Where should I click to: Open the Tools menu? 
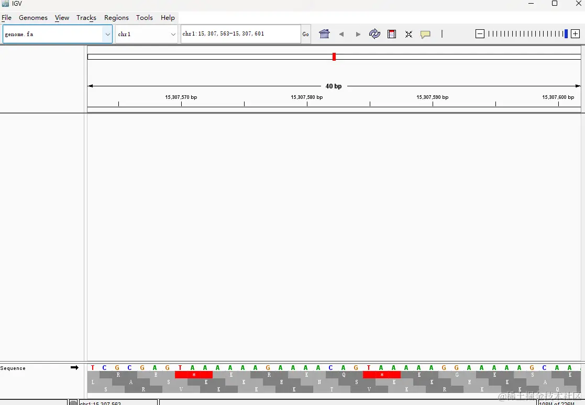(145, 17)
